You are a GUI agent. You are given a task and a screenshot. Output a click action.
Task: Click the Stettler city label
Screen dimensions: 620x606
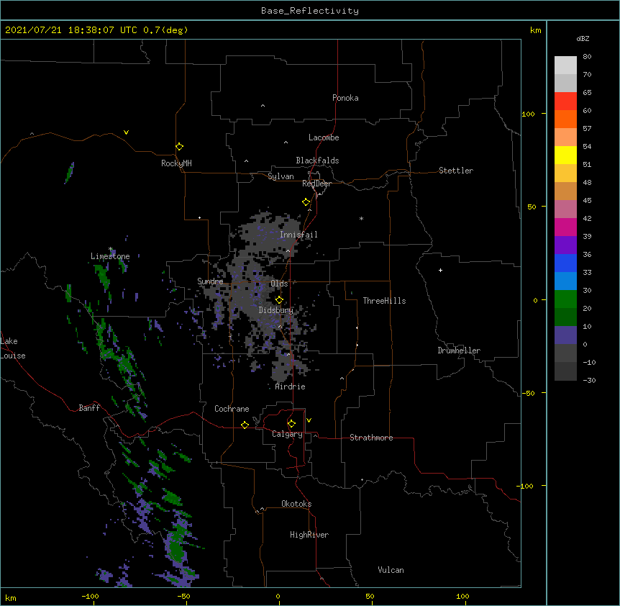click(456, 171)
